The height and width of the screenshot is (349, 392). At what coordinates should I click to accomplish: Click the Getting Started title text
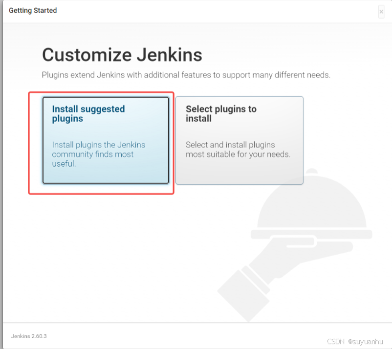click(33, 10)
